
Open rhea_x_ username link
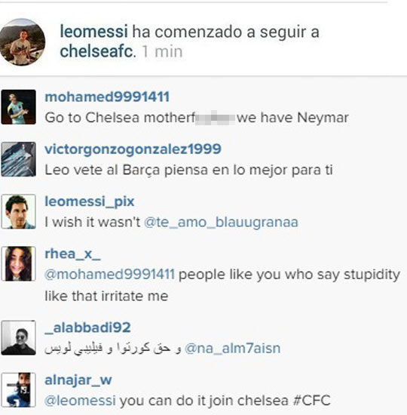point(72,254)
